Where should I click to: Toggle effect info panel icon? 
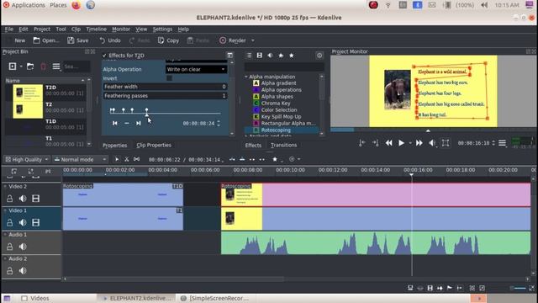[319, 56]
